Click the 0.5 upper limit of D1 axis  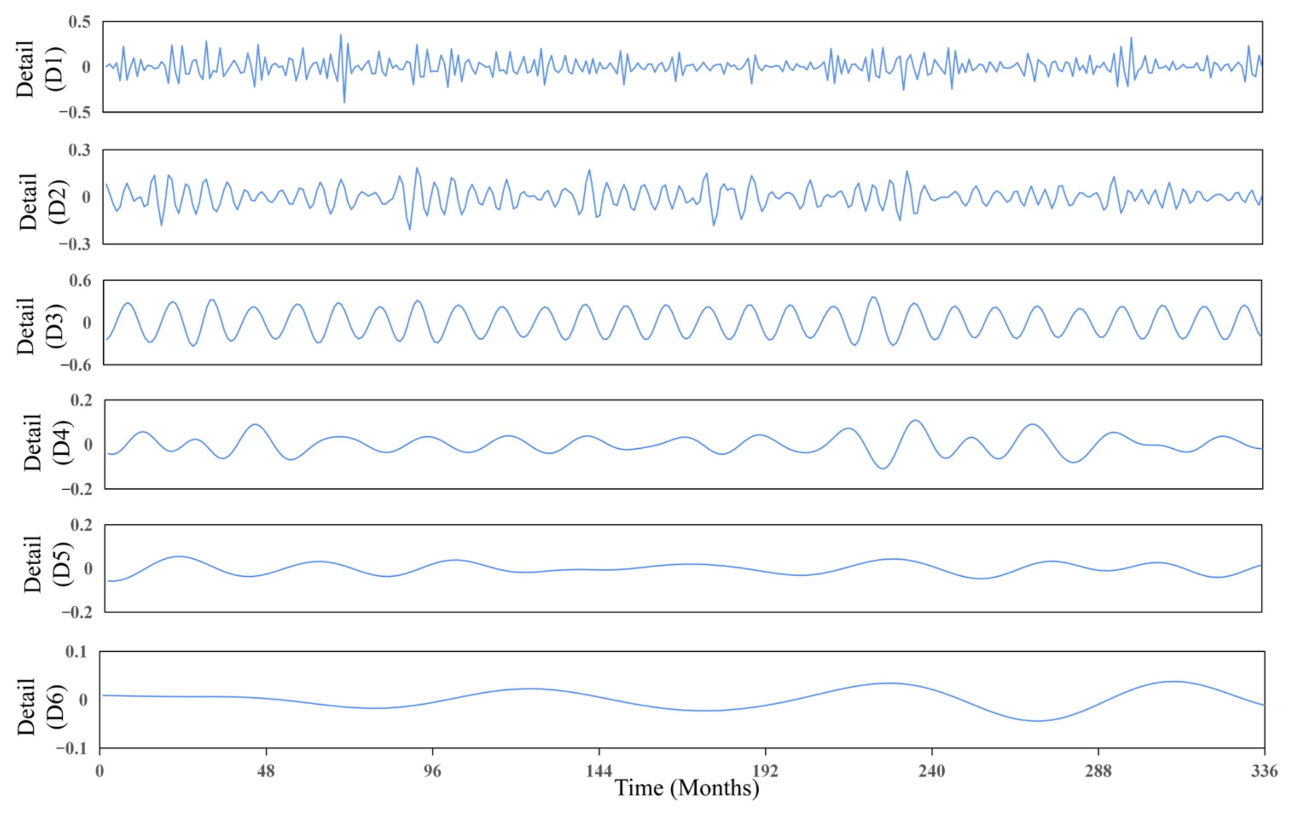pyautogui.click(x=80, y=22)
